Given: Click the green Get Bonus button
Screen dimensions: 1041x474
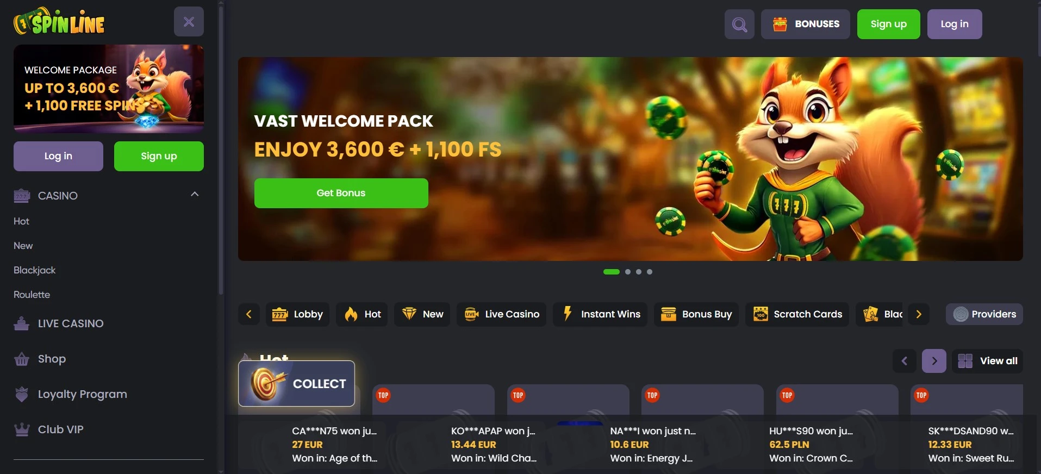Looking at the screenshot, I should point(341,193).
